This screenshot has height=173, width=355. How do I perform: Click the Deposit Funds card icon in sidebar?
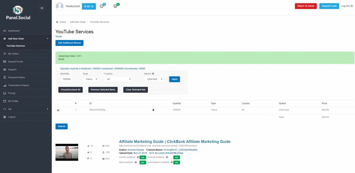(5, 62)
